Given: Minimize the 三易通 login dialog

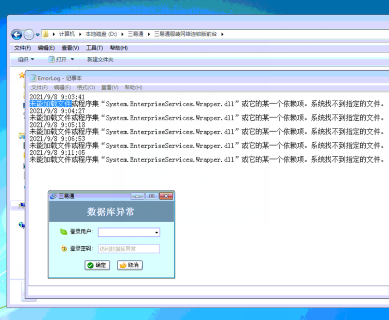Looking at the screenshot, I should (x=138, y=196).
